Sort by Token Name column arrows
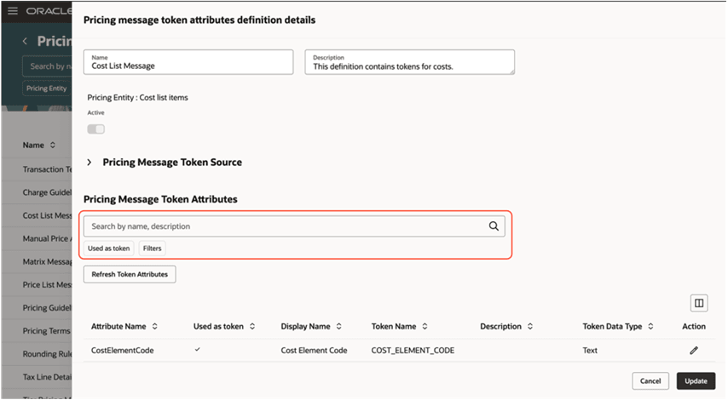The width and height of the screenshot is (728, 400). (425, 326)
